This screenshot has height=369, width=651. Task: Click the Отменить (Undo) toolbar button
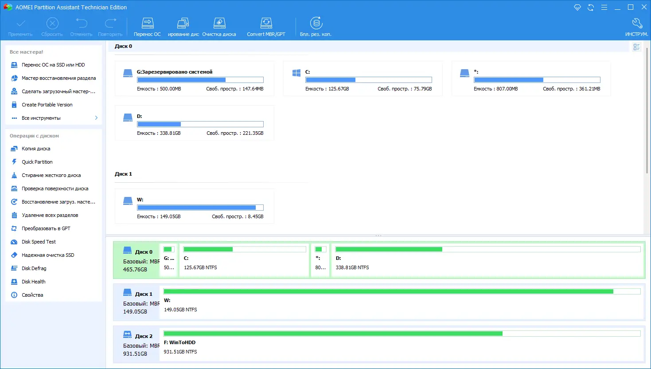point(81,27)
